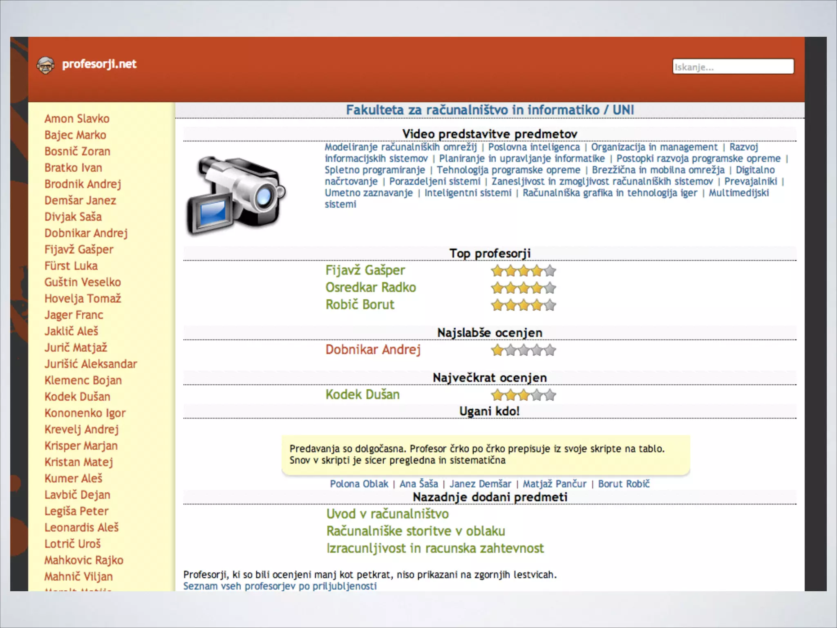The image size is (837, 628).
Task: Click star rating next to Osredkar Radko
Action: pyautogui.click(x=524, y=288)
